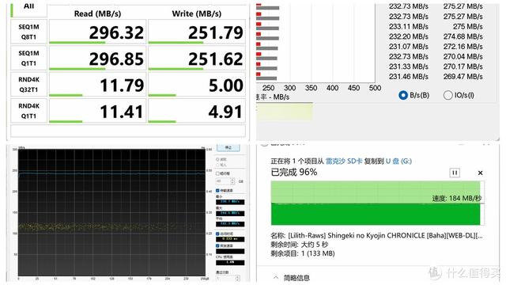Click the CPU usage readout value
506x285 pixels.
(x=230, y=262)
